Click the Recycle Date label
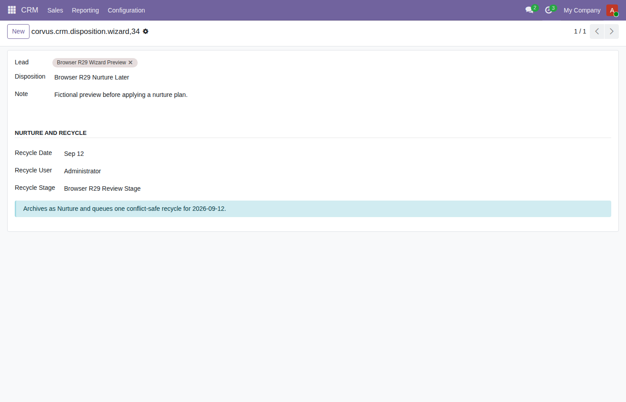The height and width of the screenshot is (402, 626). (x=33, y=153)
